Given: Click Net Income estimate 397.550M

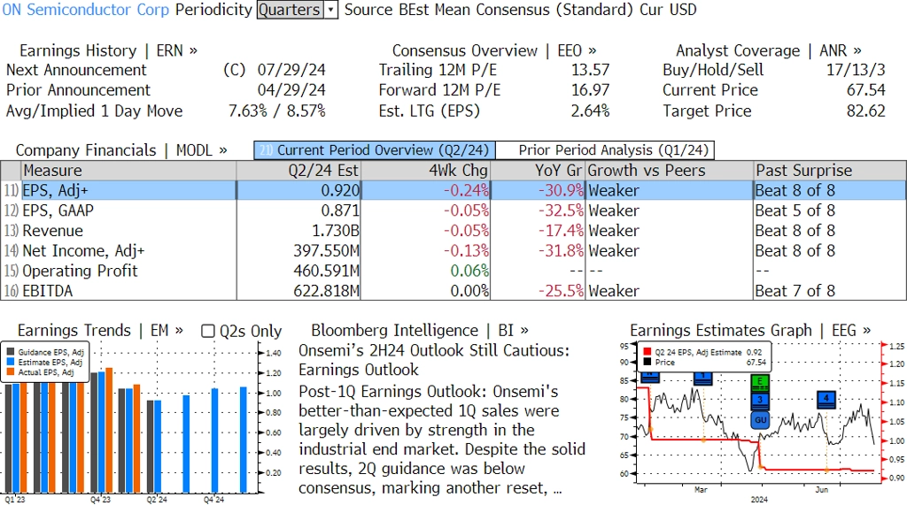Looking at the screenshot, I should coord(326,251).
